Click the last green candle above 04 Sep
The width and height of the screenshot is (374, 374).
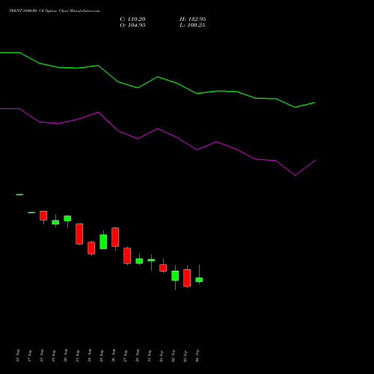(199, 280)
